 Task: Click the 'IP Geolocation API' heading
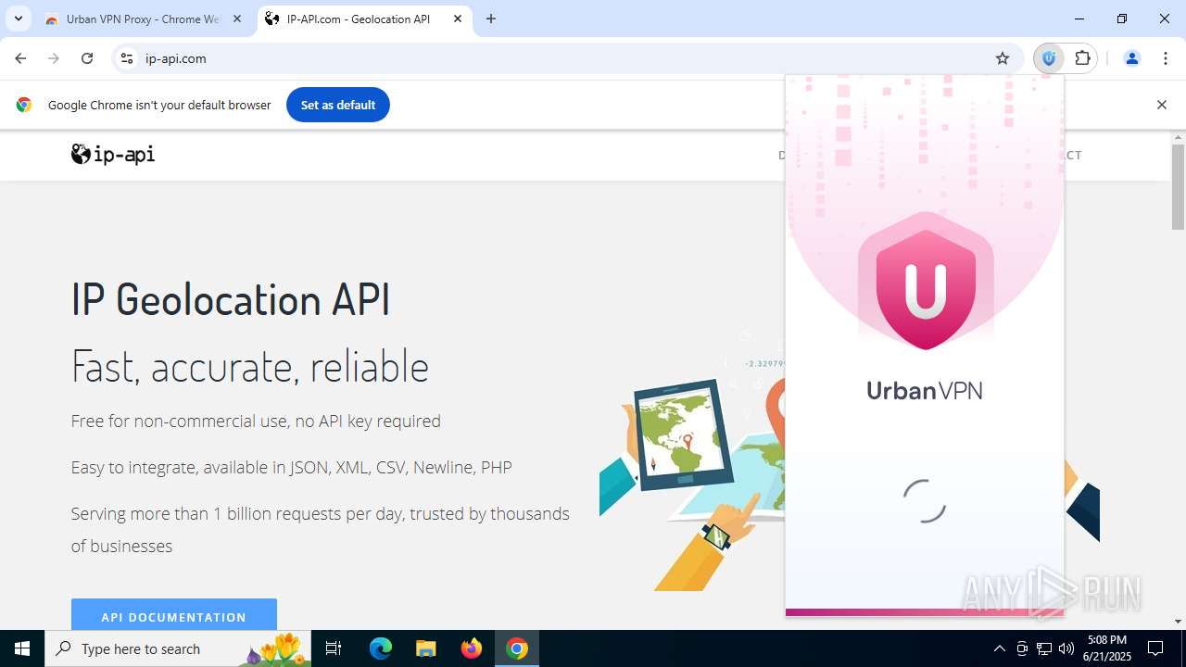pos(231,300)
